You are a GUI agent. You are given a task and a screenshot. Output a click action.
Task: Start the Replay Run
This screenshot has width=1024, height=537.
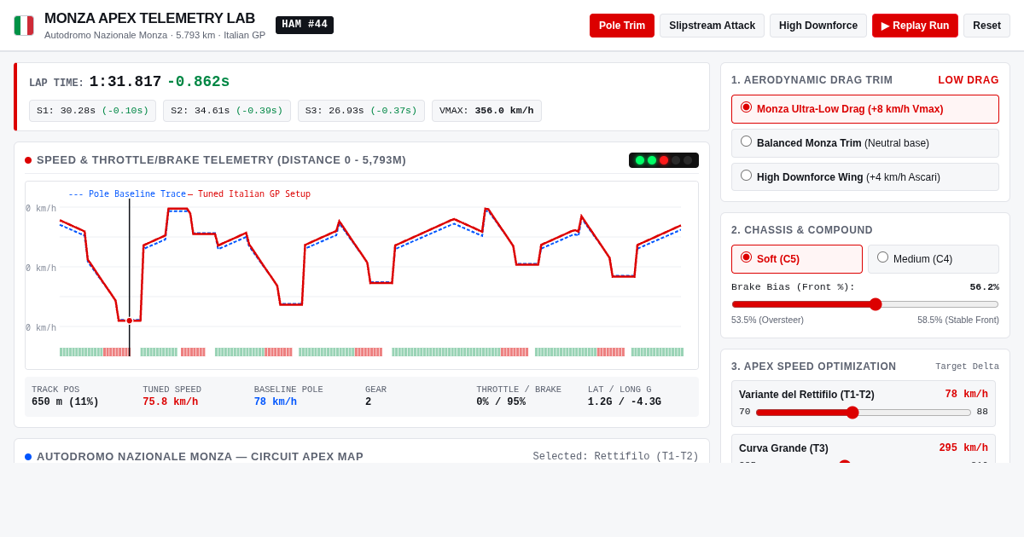click(915, 26)
